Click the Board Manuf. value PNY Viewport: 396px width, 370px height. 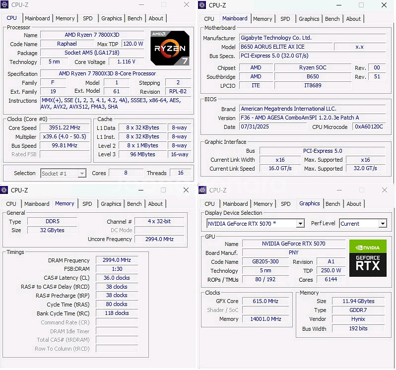tap(294, 252)
